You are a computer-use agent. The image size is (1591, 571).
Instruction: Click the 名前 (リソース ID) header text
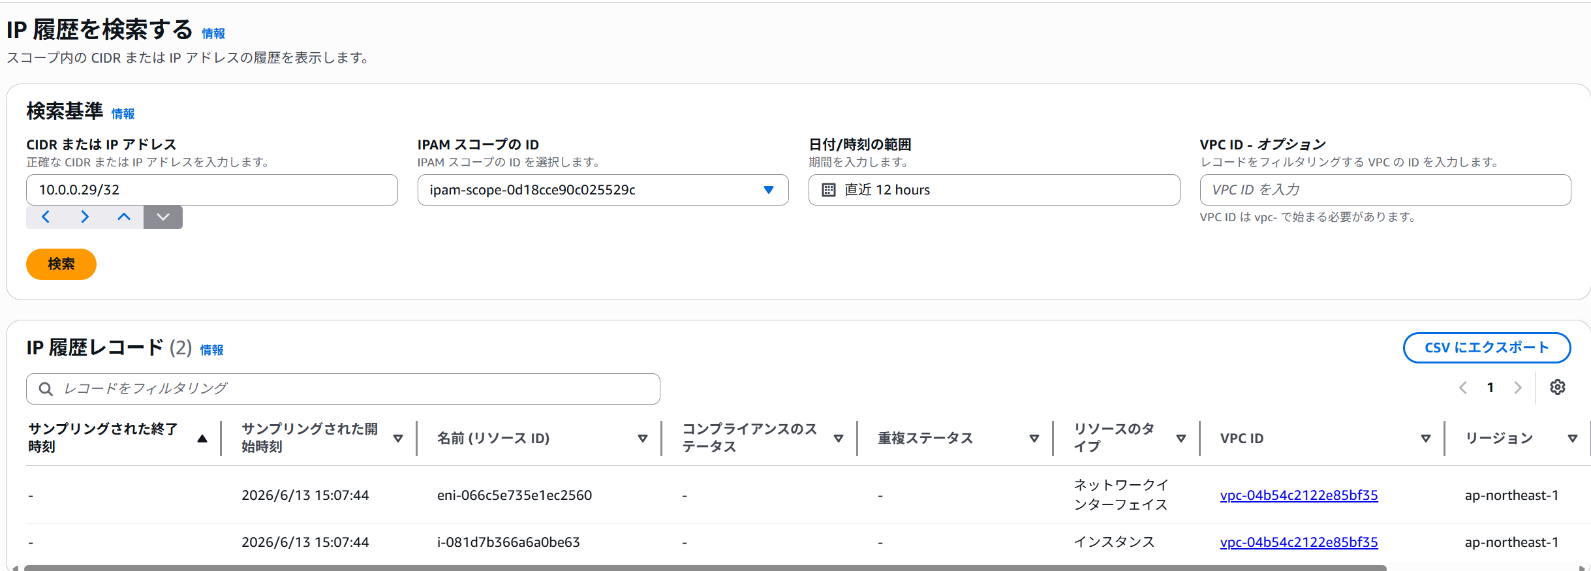[x=493, y=439]
